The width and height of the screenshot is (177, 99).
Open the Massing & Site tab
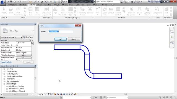tap(67, 5)
